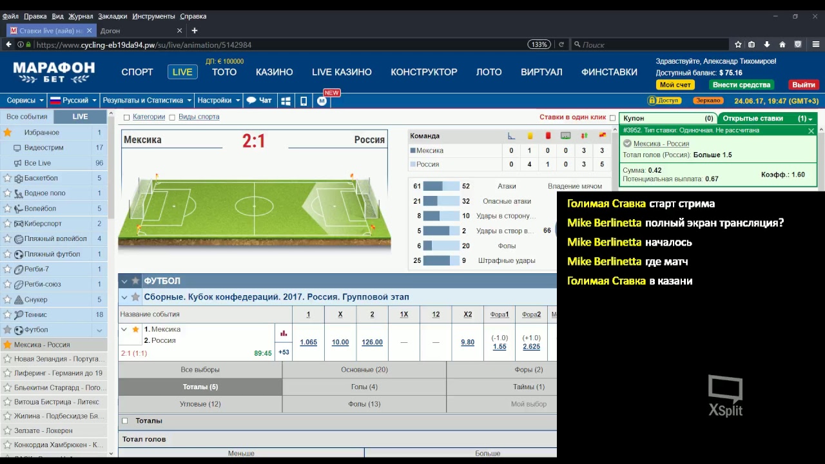Tick the Категории checkbox
This screenshot has height=464, width=825.
pos(126,117)
